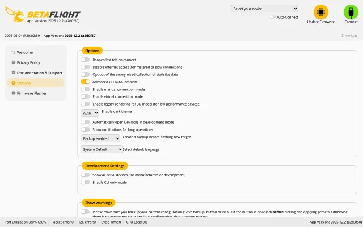
Task: Open the System Default language dropdown
Action: [x=102, y=149]
